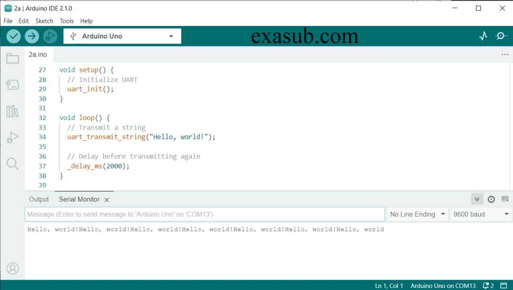Switch to the Output tab
The image size is (513, 290).
38,199
